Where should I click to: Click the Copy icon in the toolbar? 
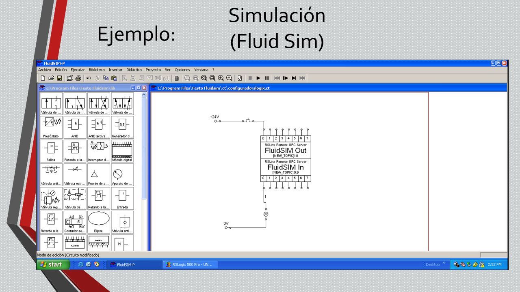[x=106, y=78]
